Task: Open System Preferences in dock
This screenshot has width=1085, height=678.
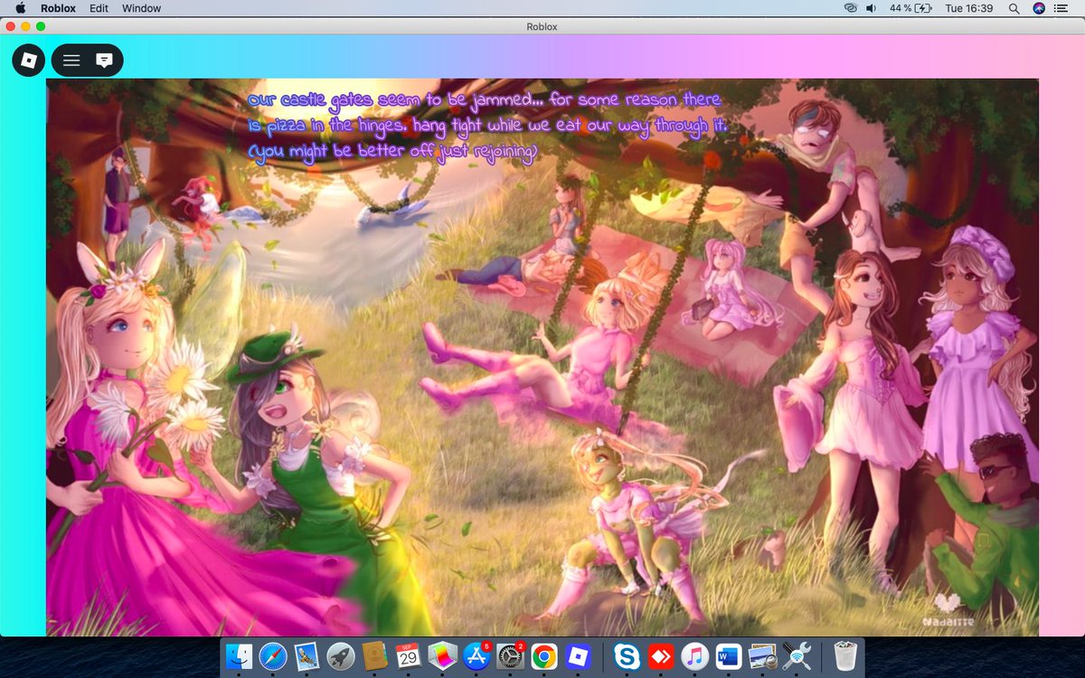Action: coord(510,657)
